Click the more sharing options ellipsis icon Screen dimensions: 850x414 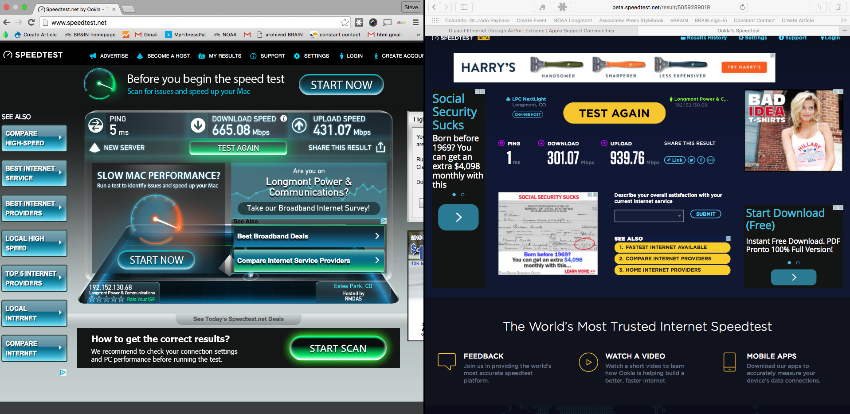(x=711, y=160)
